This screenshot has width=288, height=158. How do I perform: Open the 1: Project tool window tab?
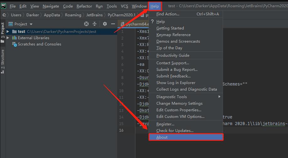(3, 33)
